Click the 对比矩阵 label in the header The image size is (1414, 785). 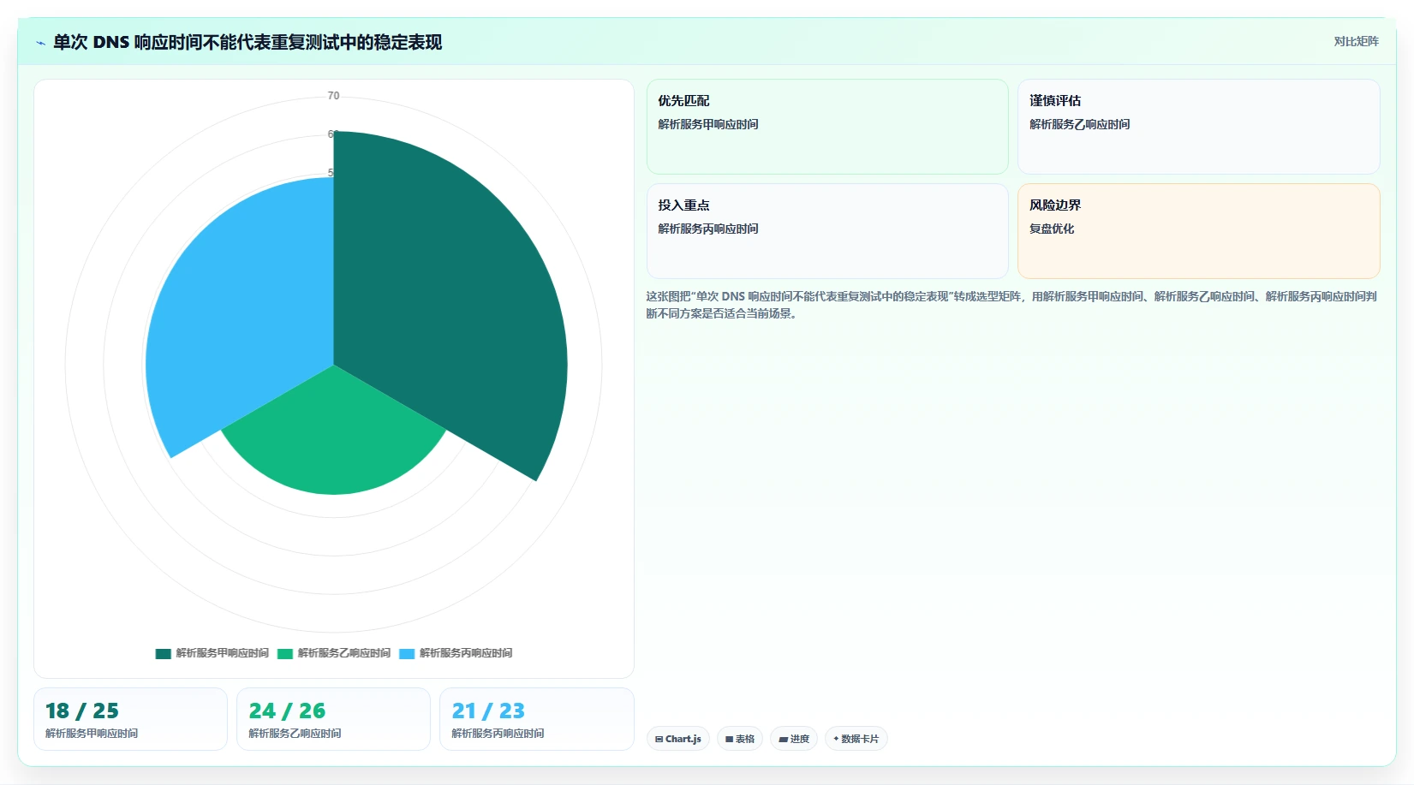tap(1356, 41)
